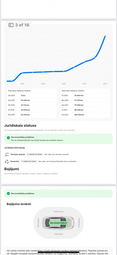Click the green checkmark in Bojājumi banner

pyautogui.click(x=8, y=194)
